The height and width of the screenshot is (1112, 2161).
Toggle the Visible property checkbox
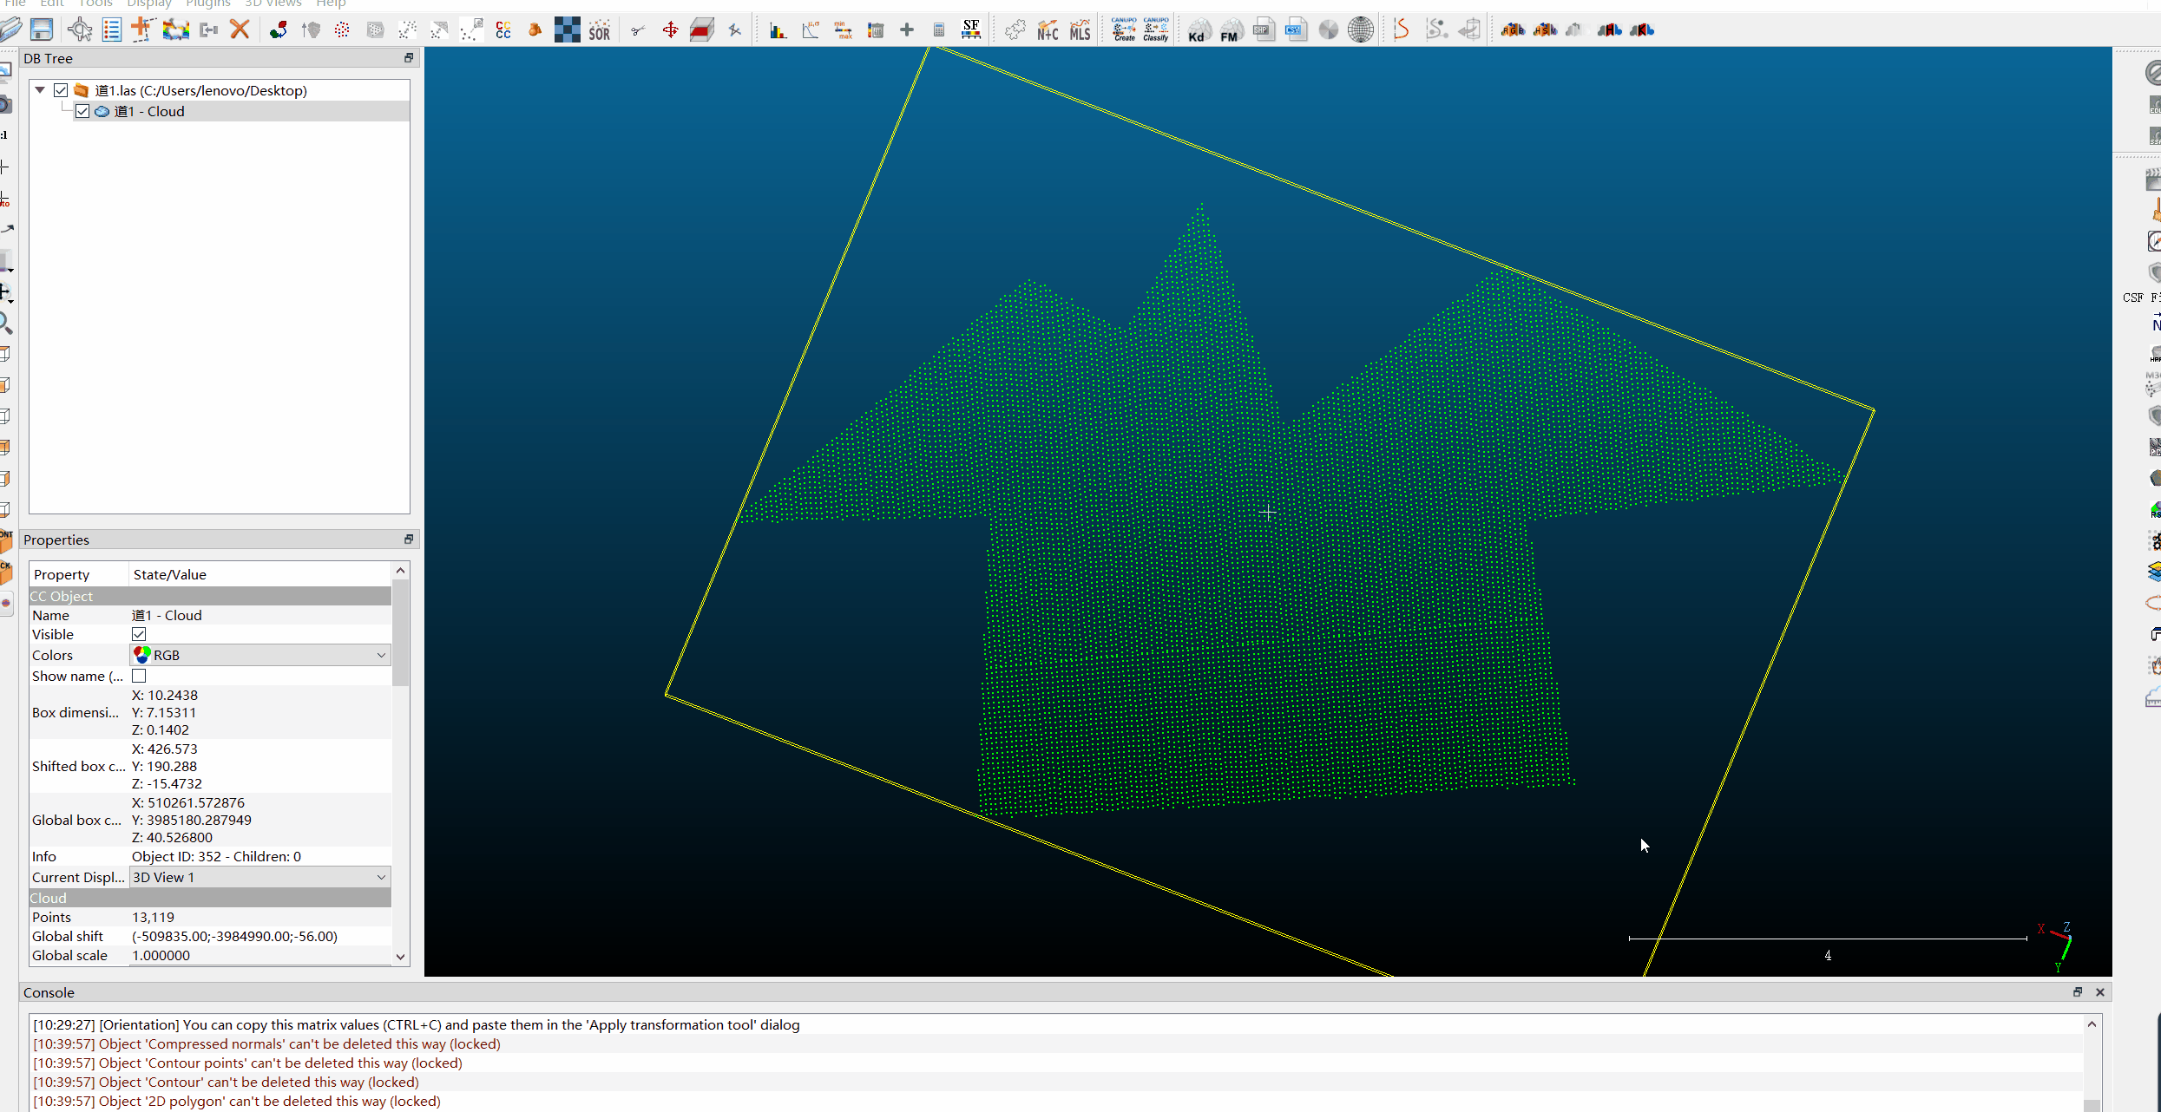point(139,634)
